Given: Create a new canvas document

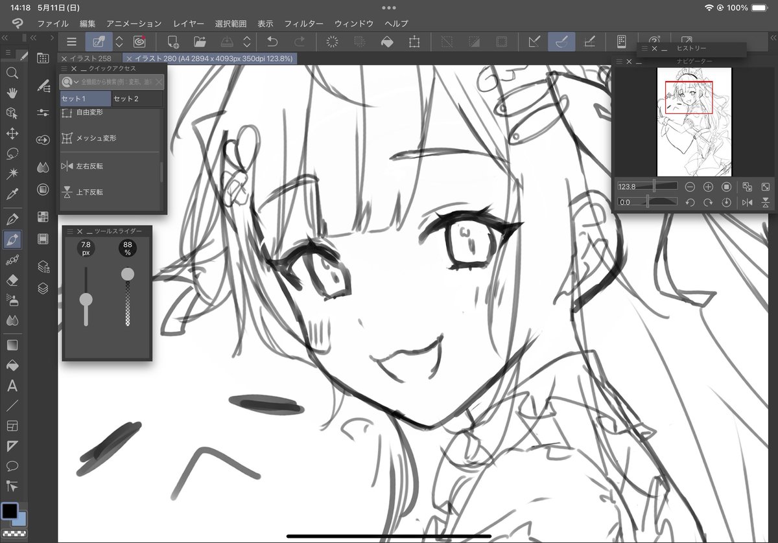Looking at the screenshot, I should pos(173,42).
